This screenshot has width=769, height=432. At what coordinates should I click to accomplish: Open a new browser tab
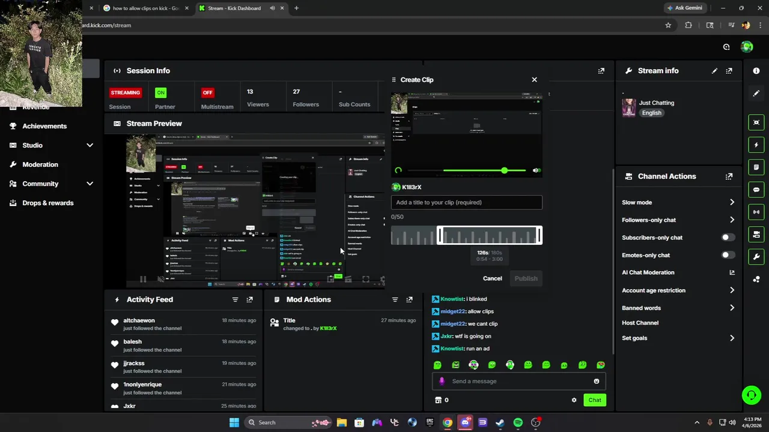point(296,8)
